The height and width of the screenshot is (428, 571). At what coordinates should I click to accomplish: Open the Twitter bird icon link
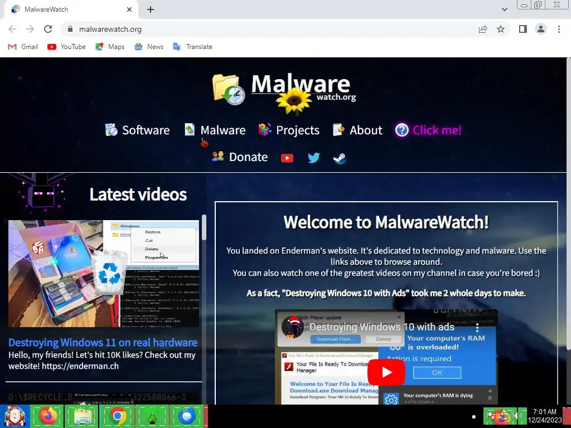click(x=313, y=158)
